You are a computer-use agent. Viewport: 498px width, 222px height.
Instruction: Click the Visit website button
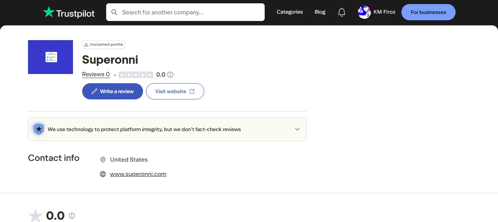click(x=175, y=91)
